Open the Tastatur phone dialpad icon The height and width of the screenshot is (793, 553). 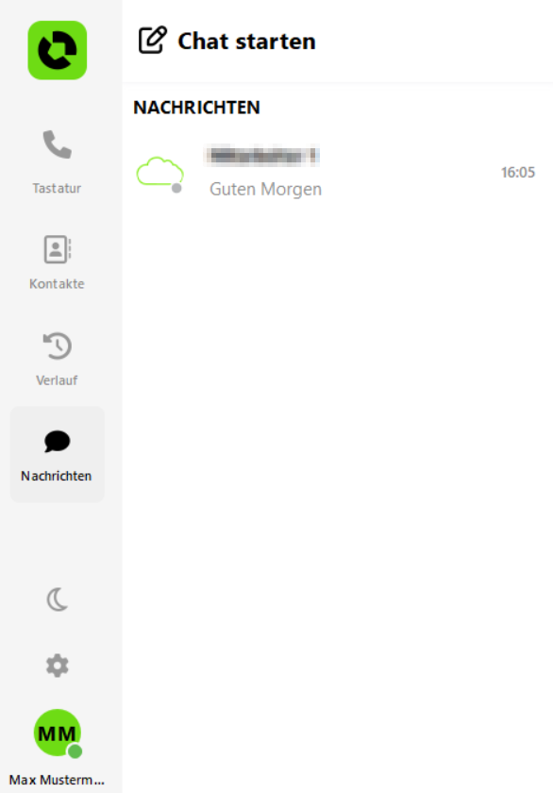pos(58,144)
